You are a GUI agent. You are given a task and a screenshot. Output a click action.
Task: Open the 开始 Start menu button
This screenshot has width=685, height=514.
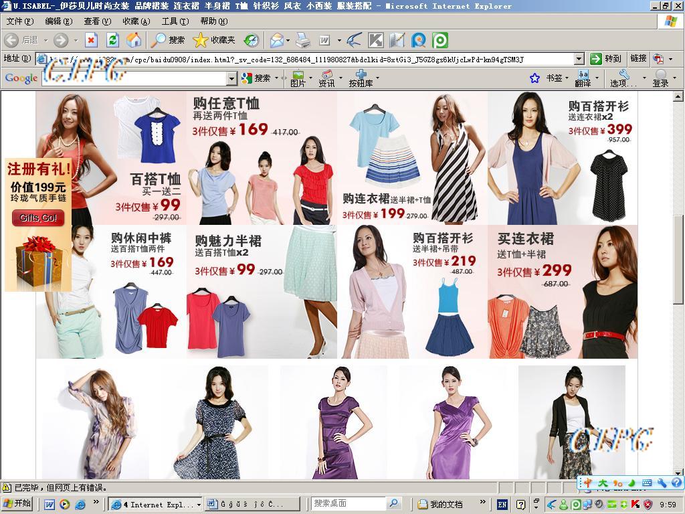[18, 504]
